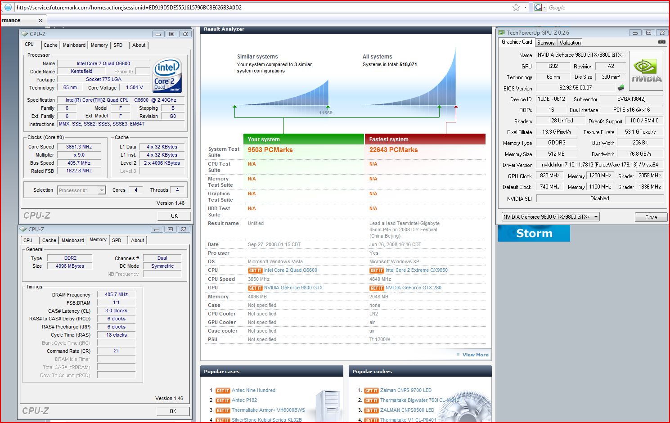Click the Command Rate 2T value
Screen dimensions: 670x423
[x=116, y=351]
